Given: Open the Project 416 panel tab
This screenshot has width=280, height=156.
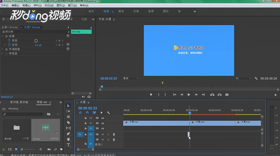Looking at the screenshot, I should (42, 102).
